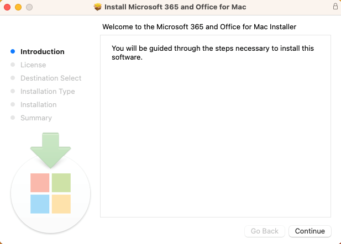Click the window title text

pos(175,7)
